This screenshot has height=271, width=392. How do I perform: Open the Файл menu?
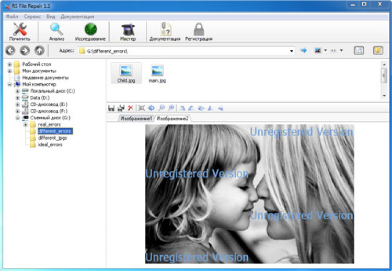tap(12, 17)
